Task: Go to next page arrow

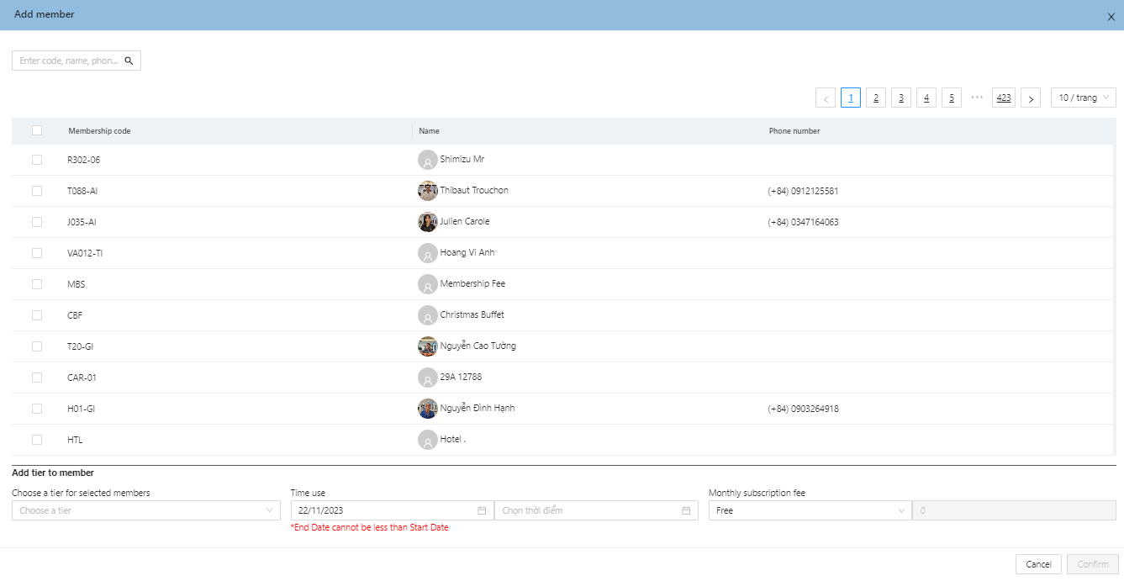Action: tap(1031, 98)
